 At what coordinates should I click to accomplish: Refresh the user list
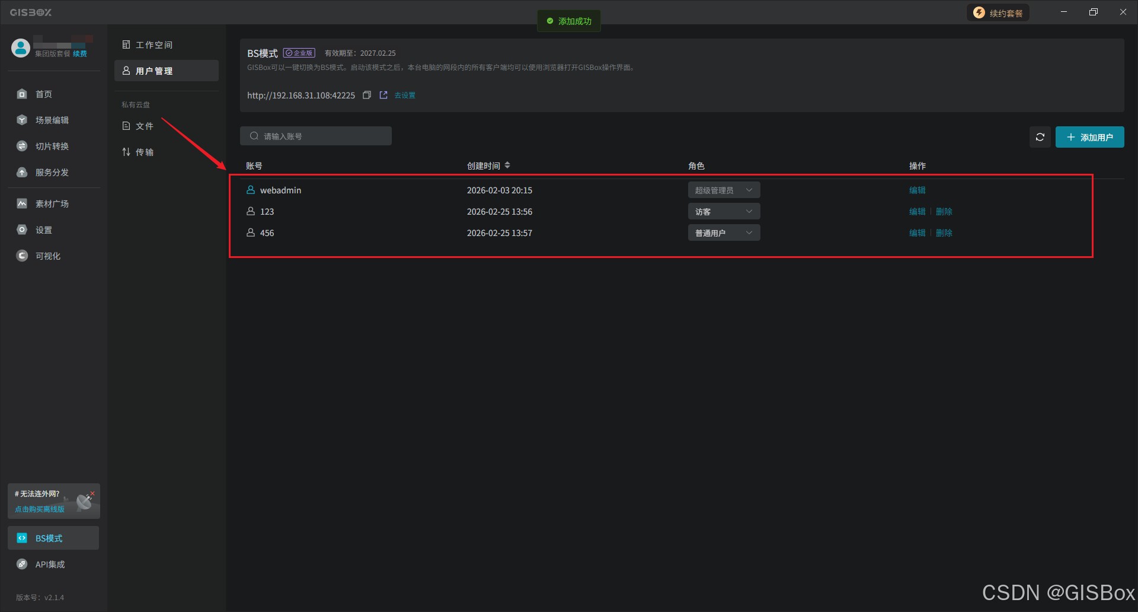(1040, 137)
